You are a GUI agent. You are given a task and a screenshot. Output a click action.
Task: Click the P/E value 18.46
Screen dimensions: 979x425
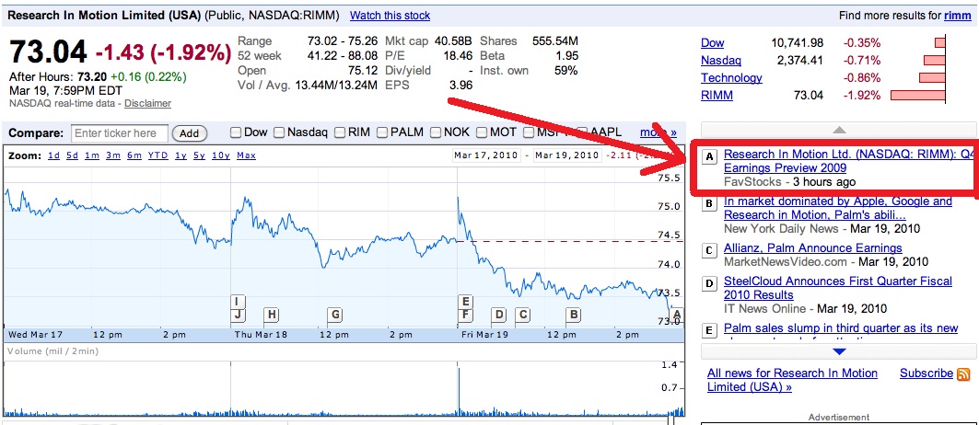coord(457,55)
